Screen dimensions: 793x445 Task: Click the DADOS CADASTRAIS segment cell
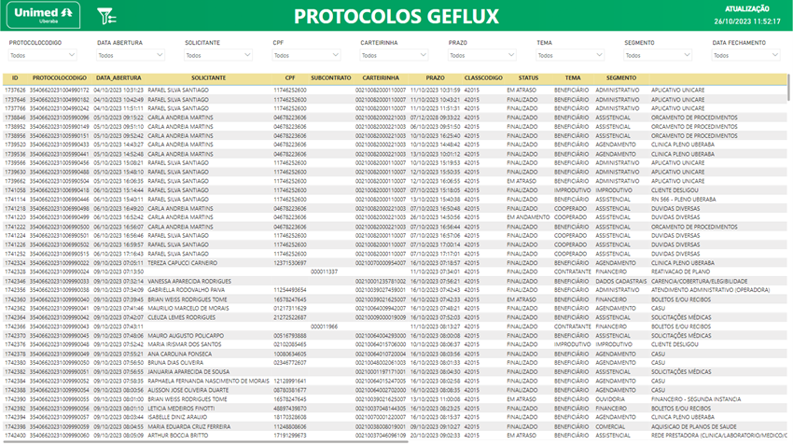click(x=621, y=281)
